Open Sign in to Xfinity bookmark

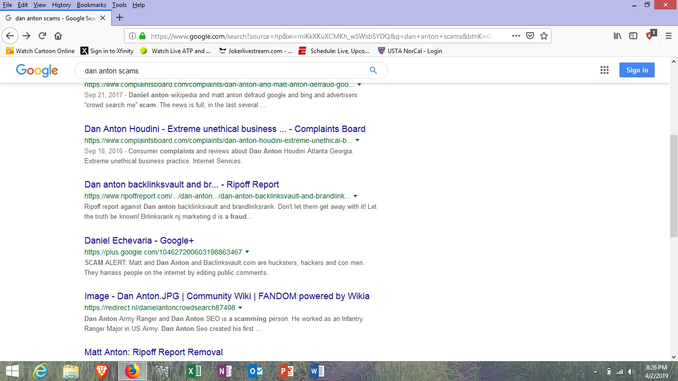[x=107, y=51]
